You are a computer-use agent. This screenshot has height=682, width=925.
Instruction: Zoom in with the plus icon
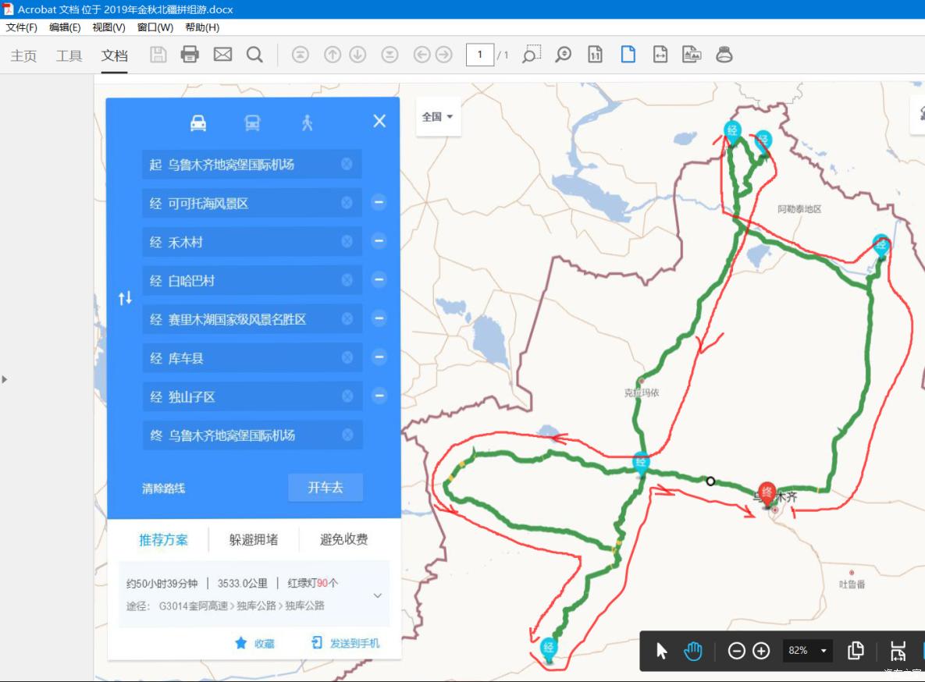tap(760, 650)
